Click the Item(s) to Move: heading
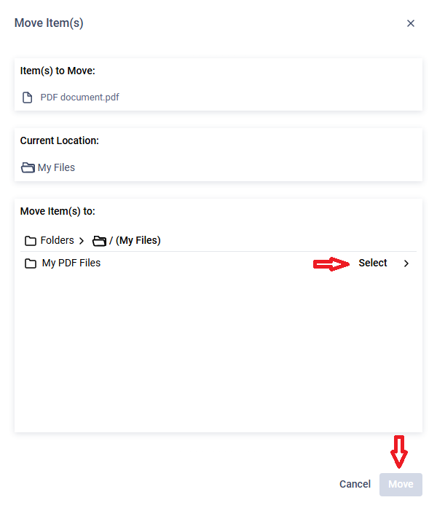Image resolution: width=437 pixels, height=508 pixels. (58, 71)
